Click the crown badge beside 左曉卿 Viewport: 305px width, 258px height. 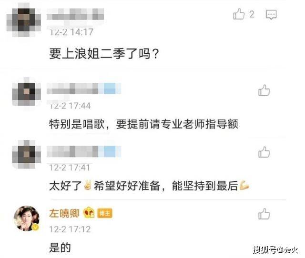[x=89, y=212]
